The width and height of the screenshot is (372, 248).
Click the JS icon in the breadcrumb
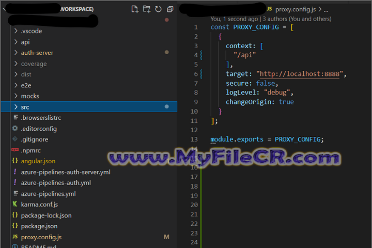pyautogui.click(x=269, y=9)
